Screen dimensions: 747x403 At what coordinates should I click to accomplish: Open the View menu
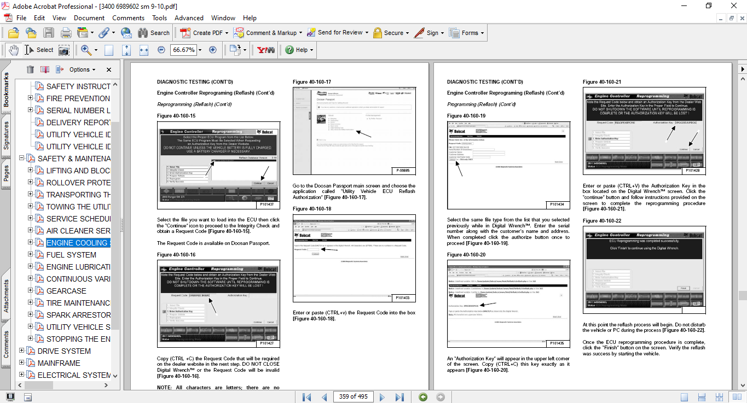click(x=60, y=18)
